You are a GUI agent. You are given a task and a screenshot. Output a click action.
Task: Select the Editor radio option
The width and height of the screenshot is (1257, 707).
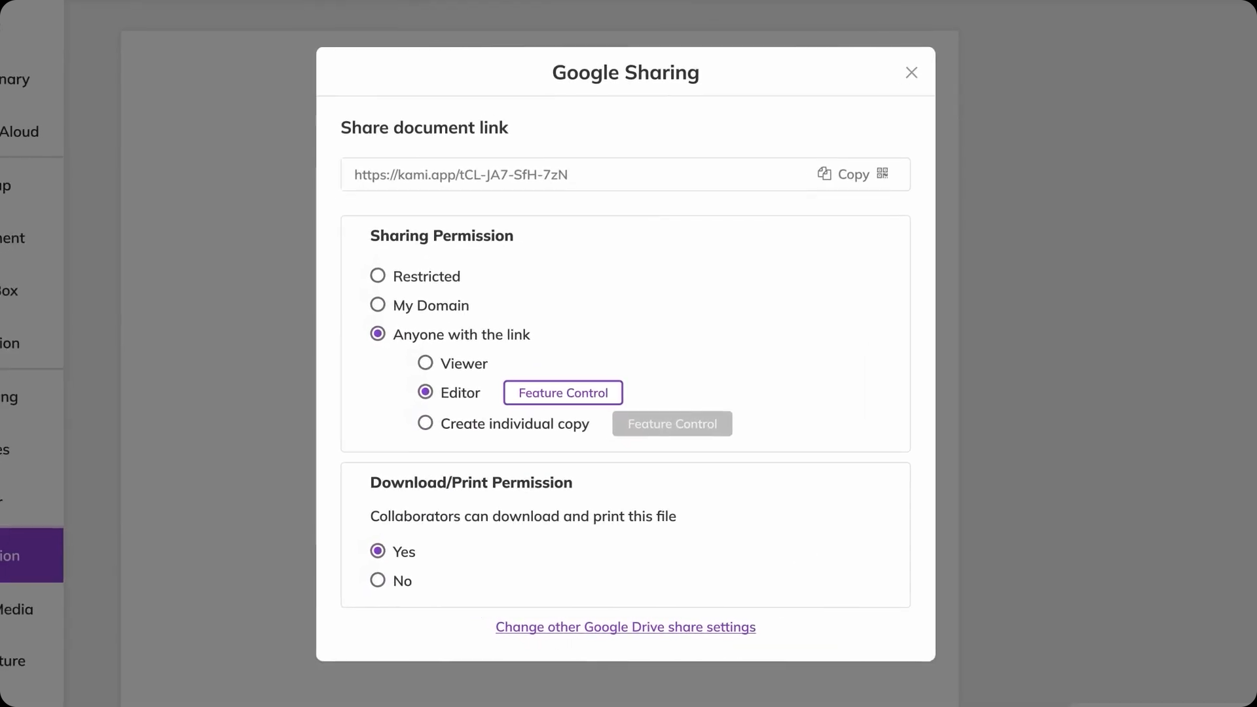(426, 392)
